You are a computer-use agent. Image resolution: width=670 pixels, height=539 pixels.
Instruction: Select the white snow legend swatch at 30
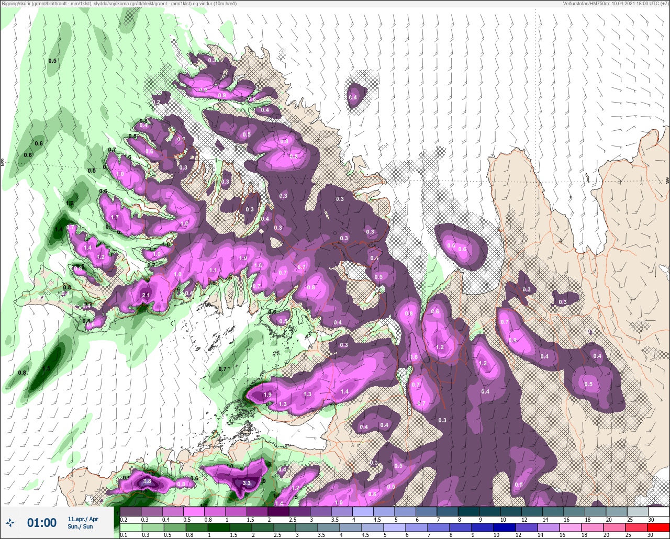point(658,511)
